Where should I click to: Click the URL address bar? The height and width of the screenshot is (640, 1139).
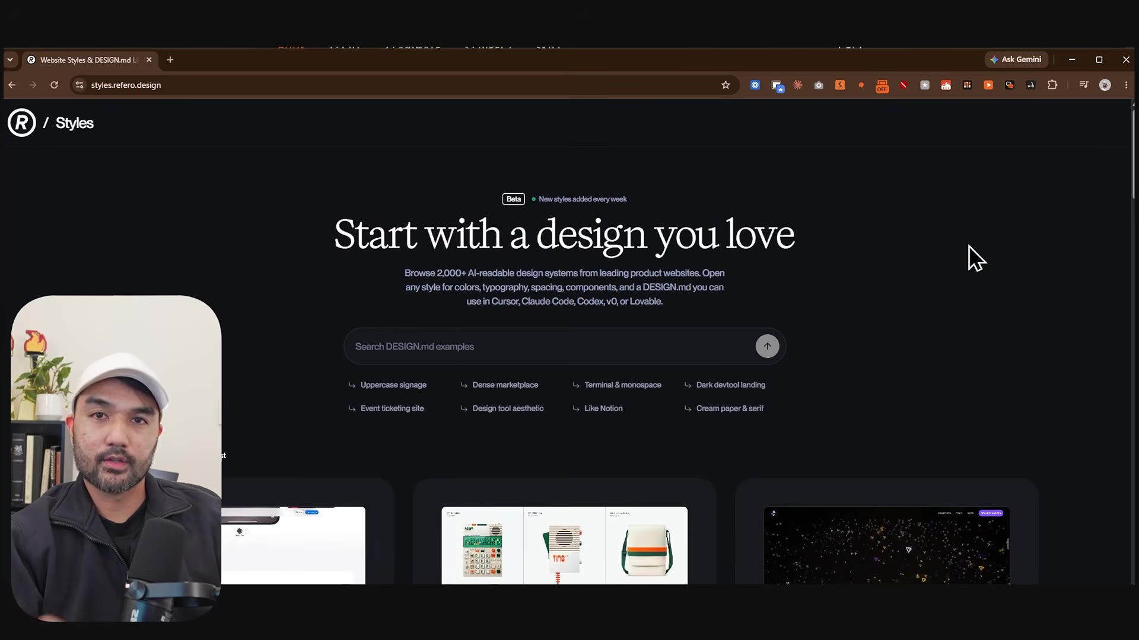coord(403,85)
